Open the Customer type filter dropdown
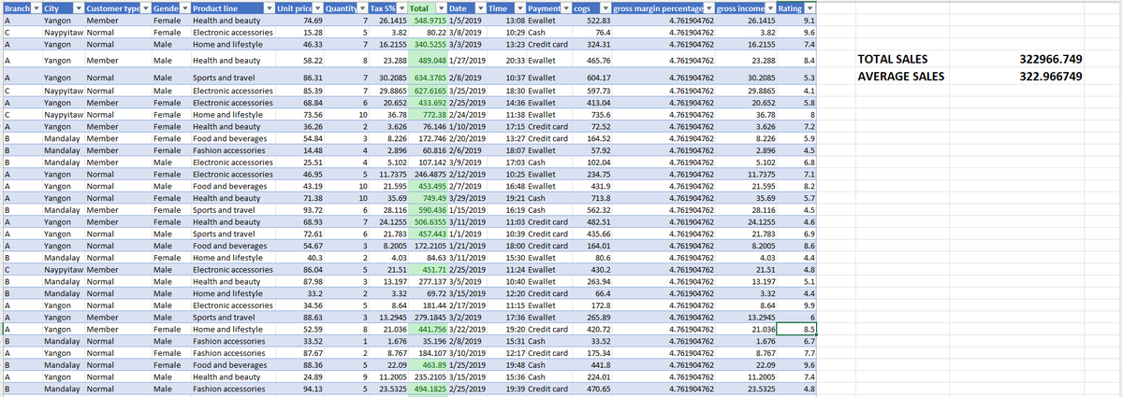The image size is (1123, 397). coord(144,8)
